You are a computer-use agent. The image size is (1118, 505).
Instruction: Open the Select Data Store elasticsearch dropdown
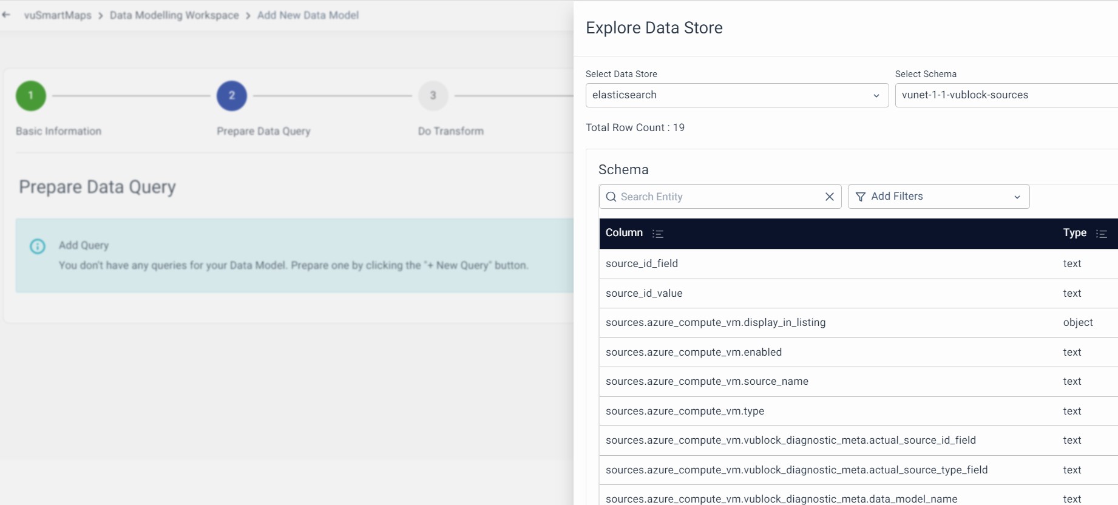click(x=736, y=95)
